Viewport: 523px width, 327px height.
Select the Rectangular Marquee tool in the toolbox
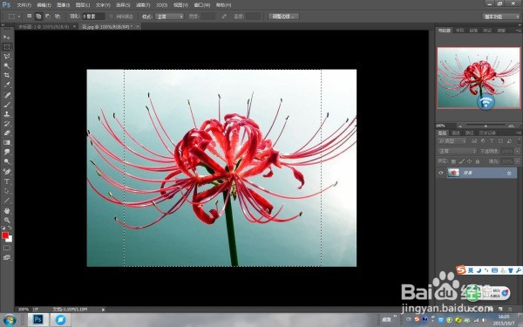coord(7,47)
